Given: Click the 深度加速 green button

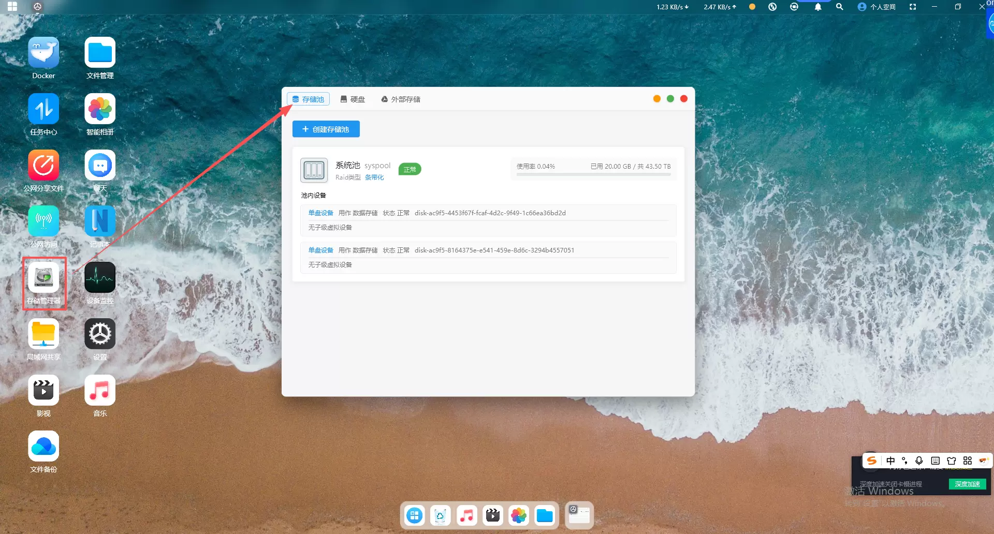Looking at the screenshot, I should 967,484.
